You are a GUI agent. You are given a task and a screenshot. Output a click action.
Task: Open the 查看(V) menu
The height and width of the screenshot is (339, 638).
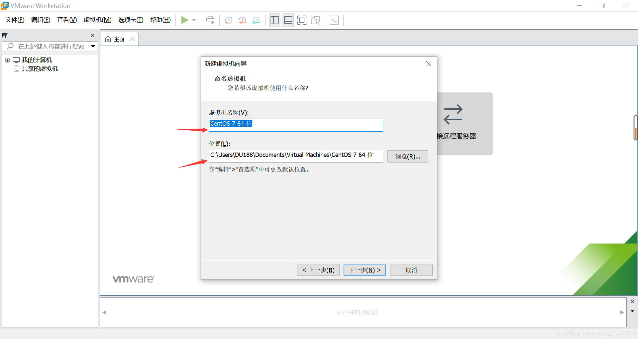pos(67,20)
